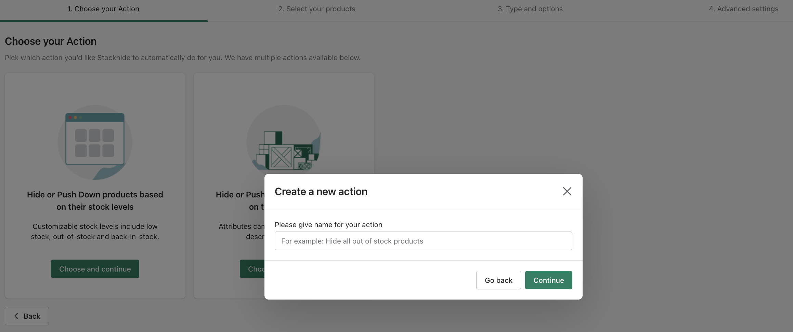Open the "1. Choose your Action" step tab
Image resolution: width=793 pixels, height=332 pixels.
coord(103,9)
